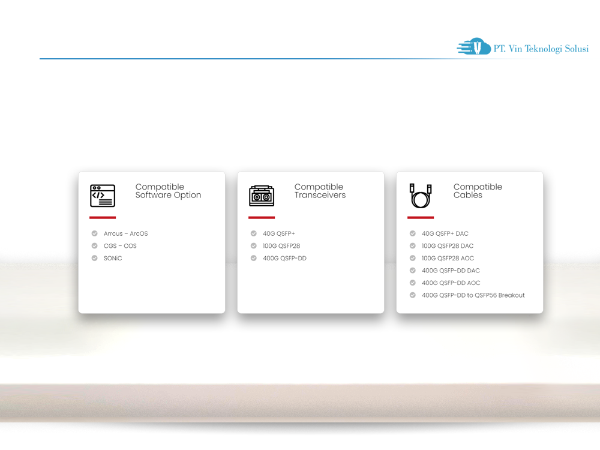
Task: Select the Compatible Cables heading
Action: click(x=478, y=191)
